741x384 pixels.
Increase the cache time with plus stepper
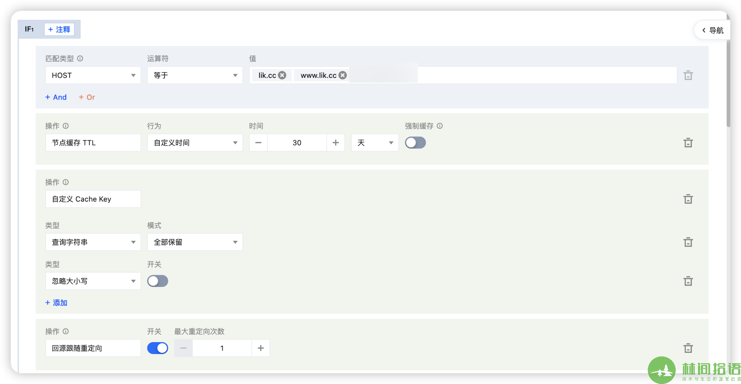coord(336,142)
